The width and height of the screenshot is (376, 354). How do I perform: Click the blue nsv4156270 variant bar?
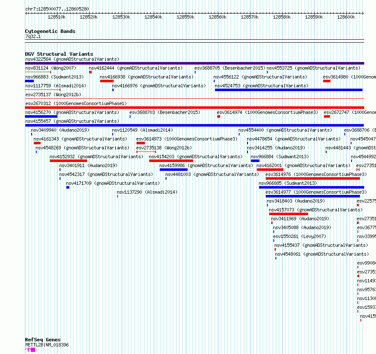[41, 116]
